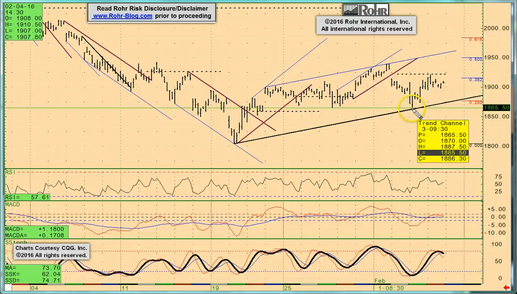Select the SStoch study panel label
Screen dimensions: 517x294
[x=16, y=242]
